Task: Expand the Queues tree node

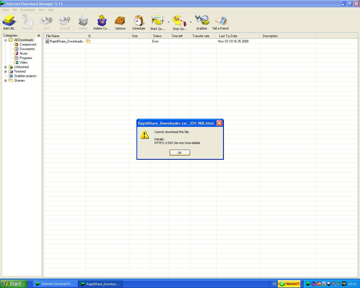Action: click(x=5, y=80)
